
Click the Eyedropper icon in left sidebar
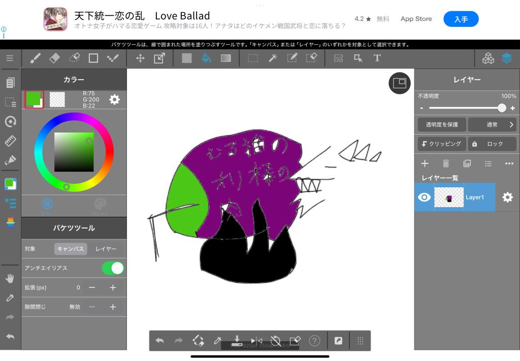tap(10, 298)
